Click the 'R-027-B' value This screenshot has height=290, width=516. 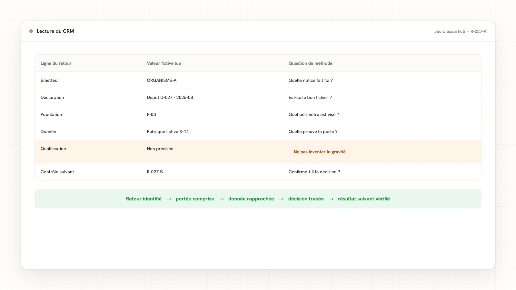pyautogui.click(x=155, y=172)
